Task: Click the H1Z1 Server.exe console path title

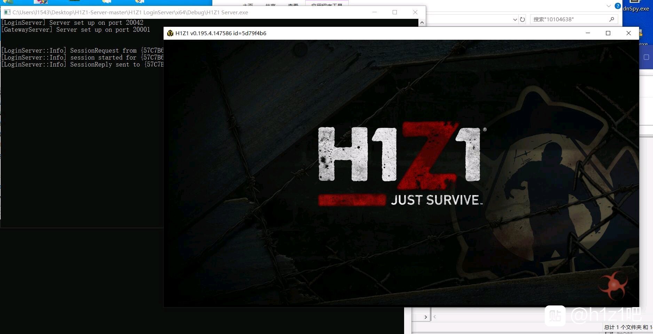Action: point(130,12)
